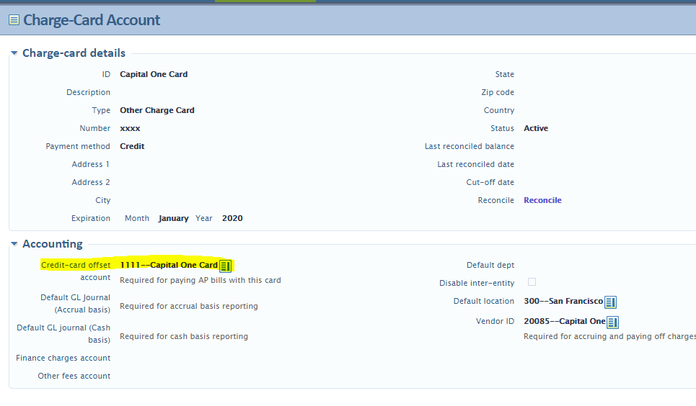Click the Required for accrual basis reporting note
This screenshot has height=406, width=696.
point(189,306)
